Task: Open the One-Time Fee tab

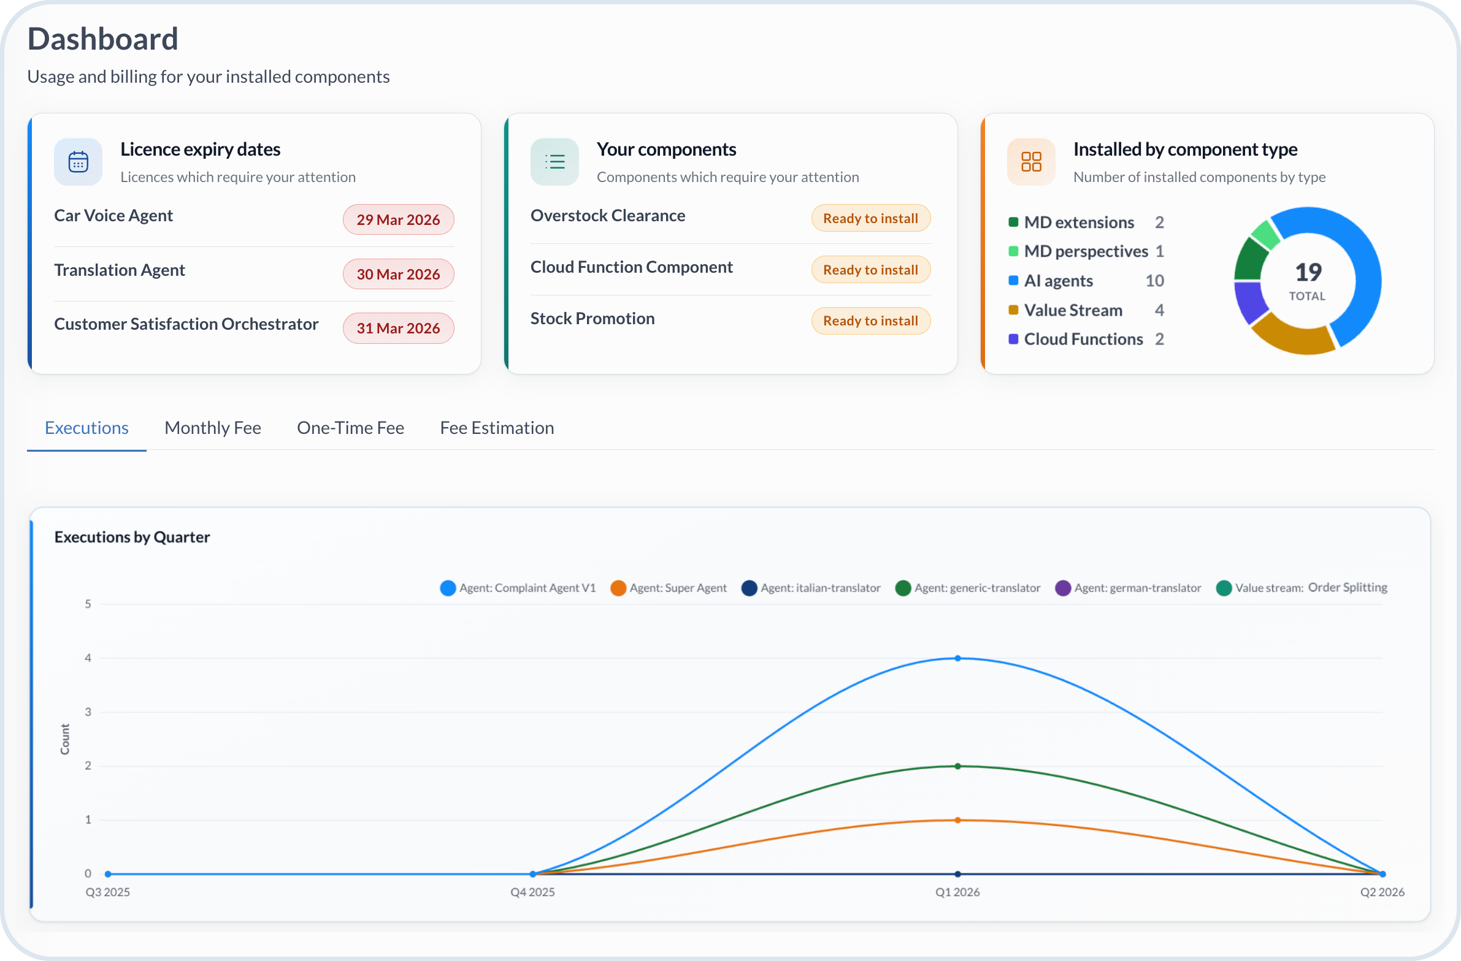Action: click(x=350, y=428)
